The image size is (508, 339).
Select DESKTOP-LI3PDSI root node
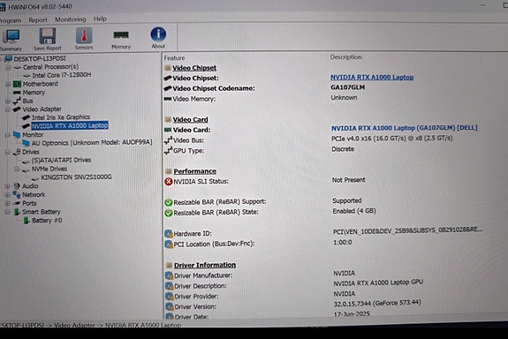[x=40, y=58]
